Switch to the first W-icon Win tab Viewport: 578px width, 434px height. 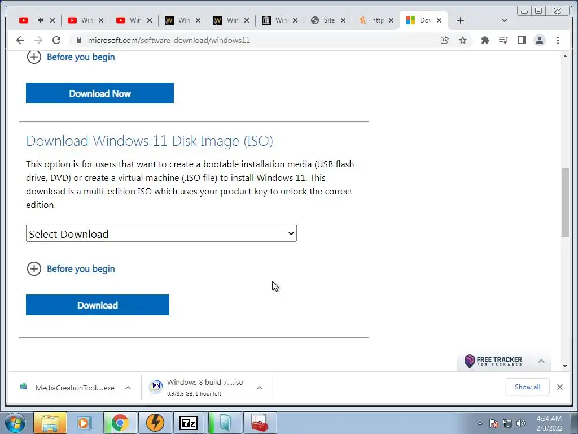[x=178, y=20]
